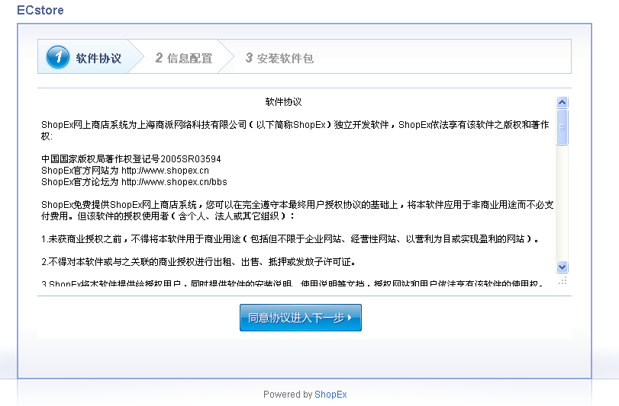Click the step number 2 indicator
Screen dimensions: 619x406
pyautogui.click(x=159, y=58)
